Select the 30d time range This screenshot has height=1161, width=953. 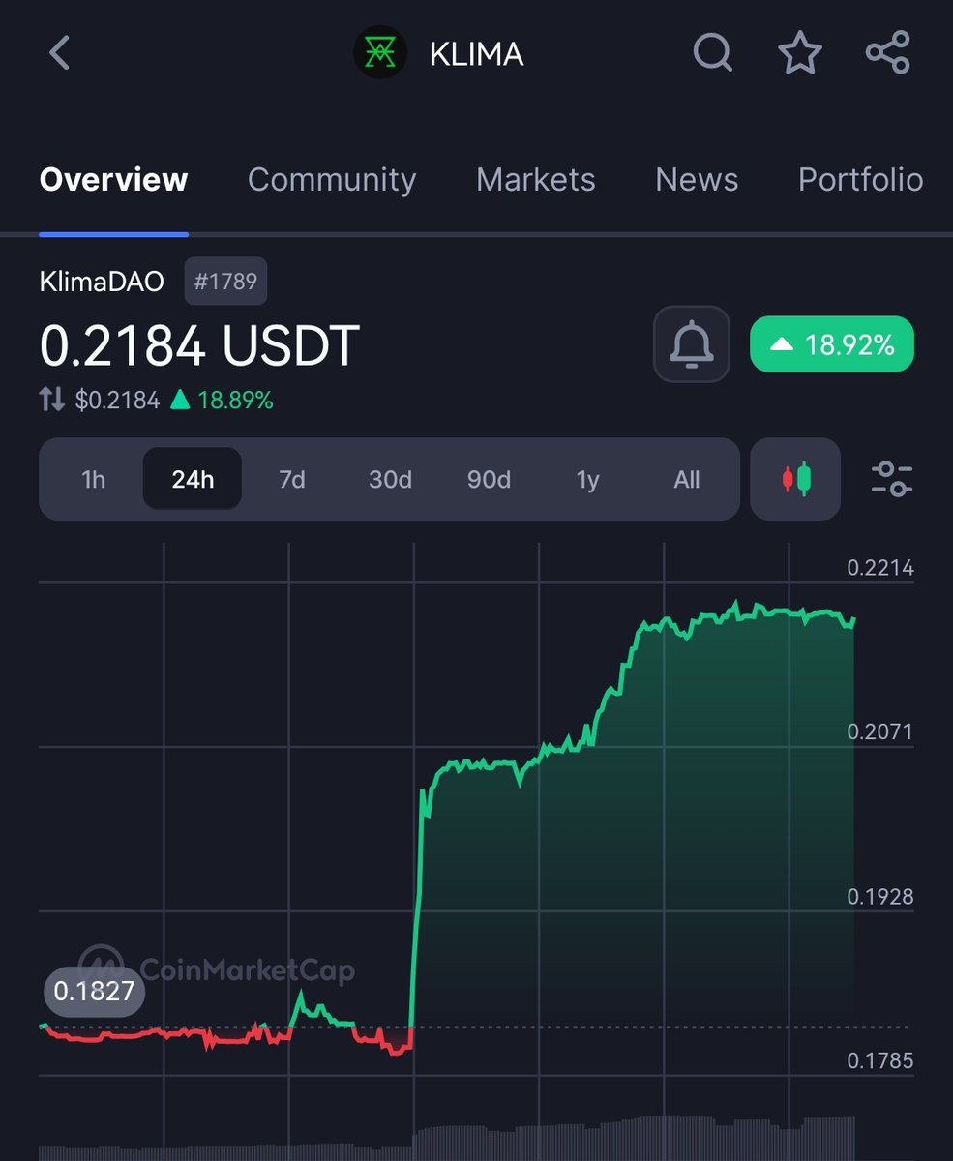coord(390,479)
